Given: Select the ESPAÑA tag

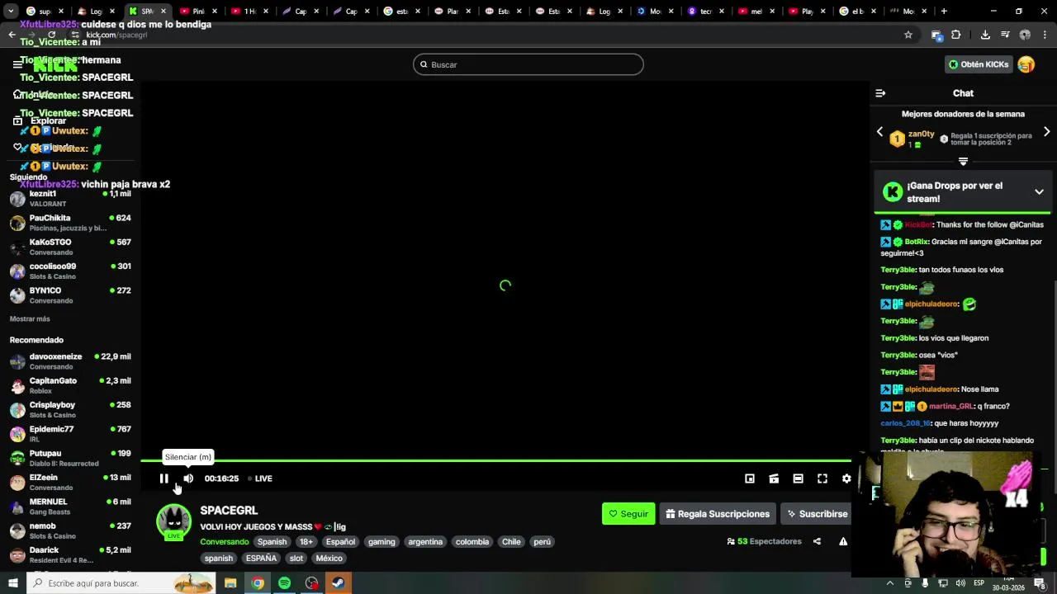Looking at the screenshot, I should click(x=261, y=559).
